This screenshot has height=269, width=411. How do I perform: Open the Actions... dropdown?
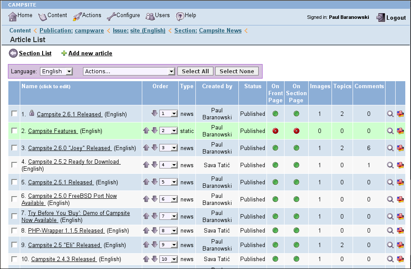pos(129,71)
